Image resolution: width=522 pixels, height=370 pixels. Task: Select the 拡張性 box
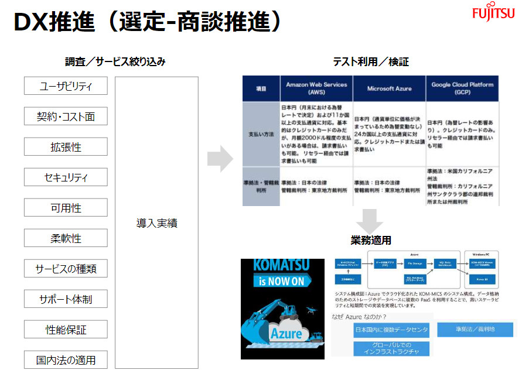(x=66, y=147)
